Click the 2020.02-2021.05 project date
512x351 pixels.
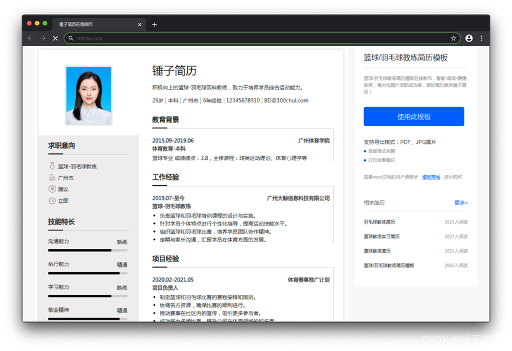(x=173, y=280)
